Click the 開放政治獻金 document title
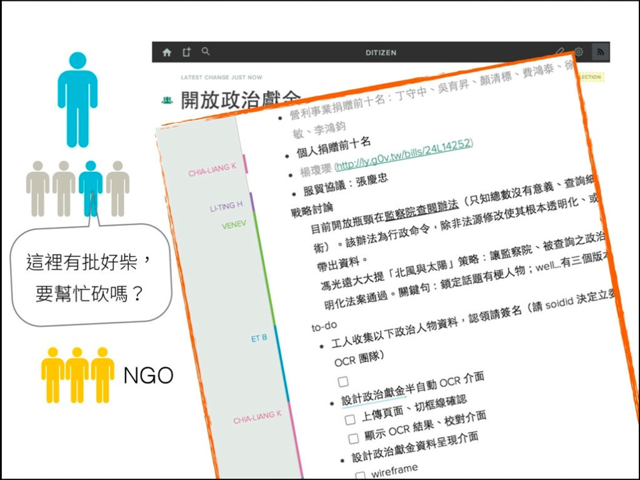Screen dimensions: 640x480 240,99
